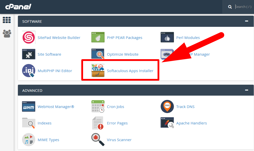The width and height of the screenshot is (254, 151).
Task: Click the SOFTWARE section title
Action: click(x=32, y=21)
